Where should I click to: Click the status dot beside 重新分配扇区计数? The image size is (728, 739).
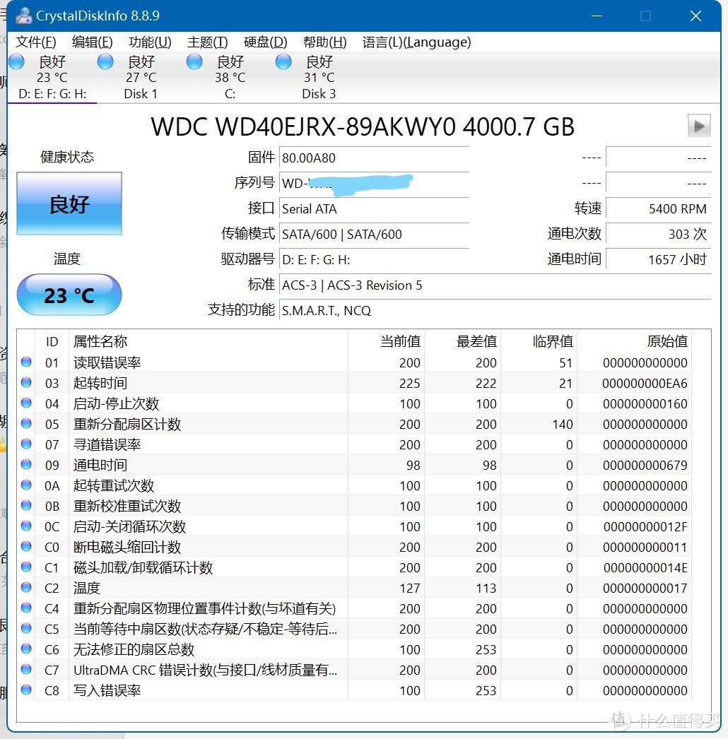(25, 424)
